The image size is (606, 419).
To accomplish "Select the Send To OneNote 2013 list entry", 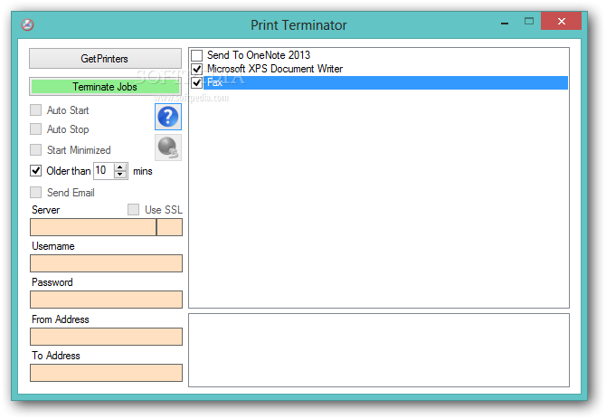I will [x=259, y=55].
